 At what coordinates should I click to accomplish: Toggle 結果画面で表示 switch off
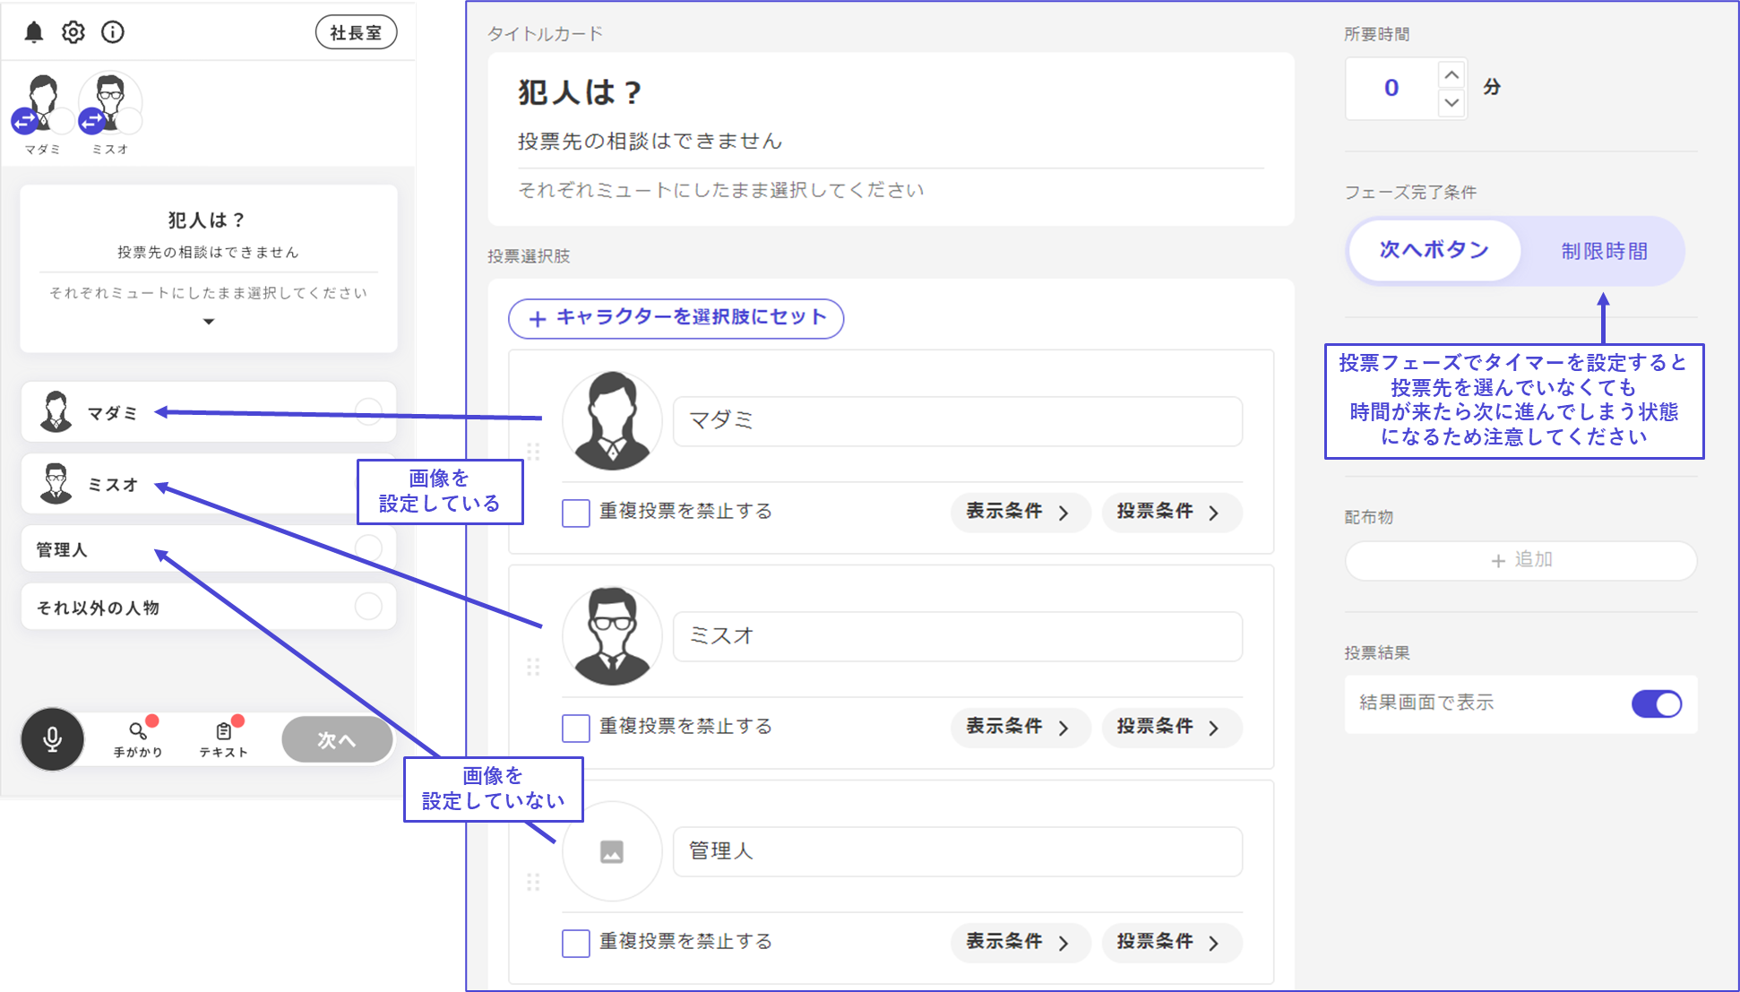[x=1656, y=703]
